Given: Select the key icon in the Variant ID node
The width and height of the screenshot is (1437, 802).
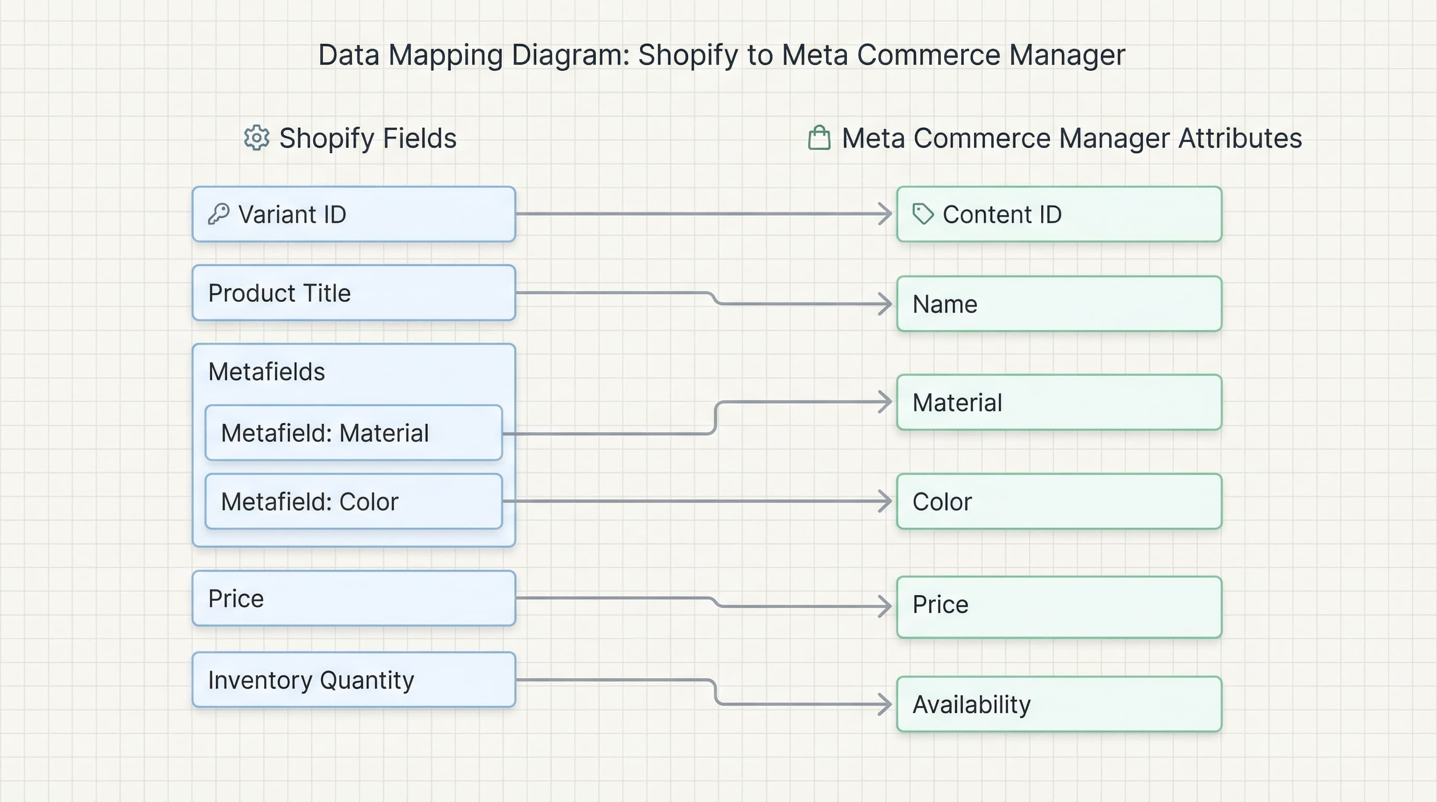Looking at the screenshot, I should pyautogui.click(x=219, y=214).
